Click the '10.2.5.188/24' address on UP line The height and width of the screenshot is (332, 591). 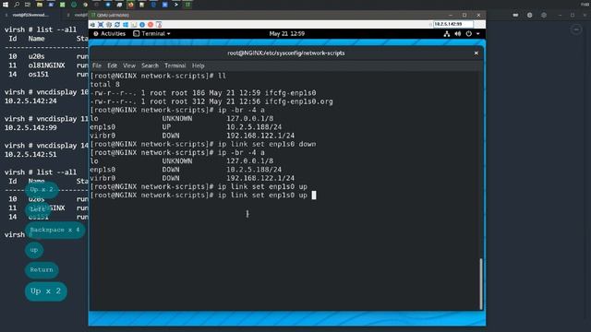254,127
